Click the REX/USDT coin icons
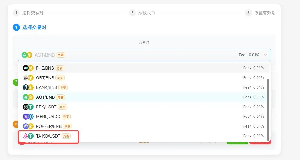The width and height of the screenshot is (300, 160). pos(28,107)
